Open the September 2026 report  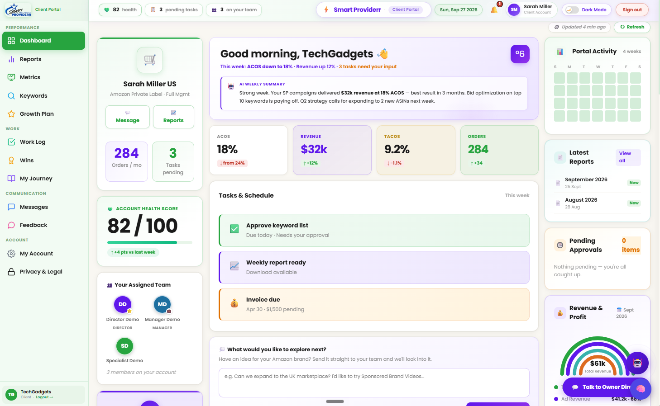tap(598, 183)
